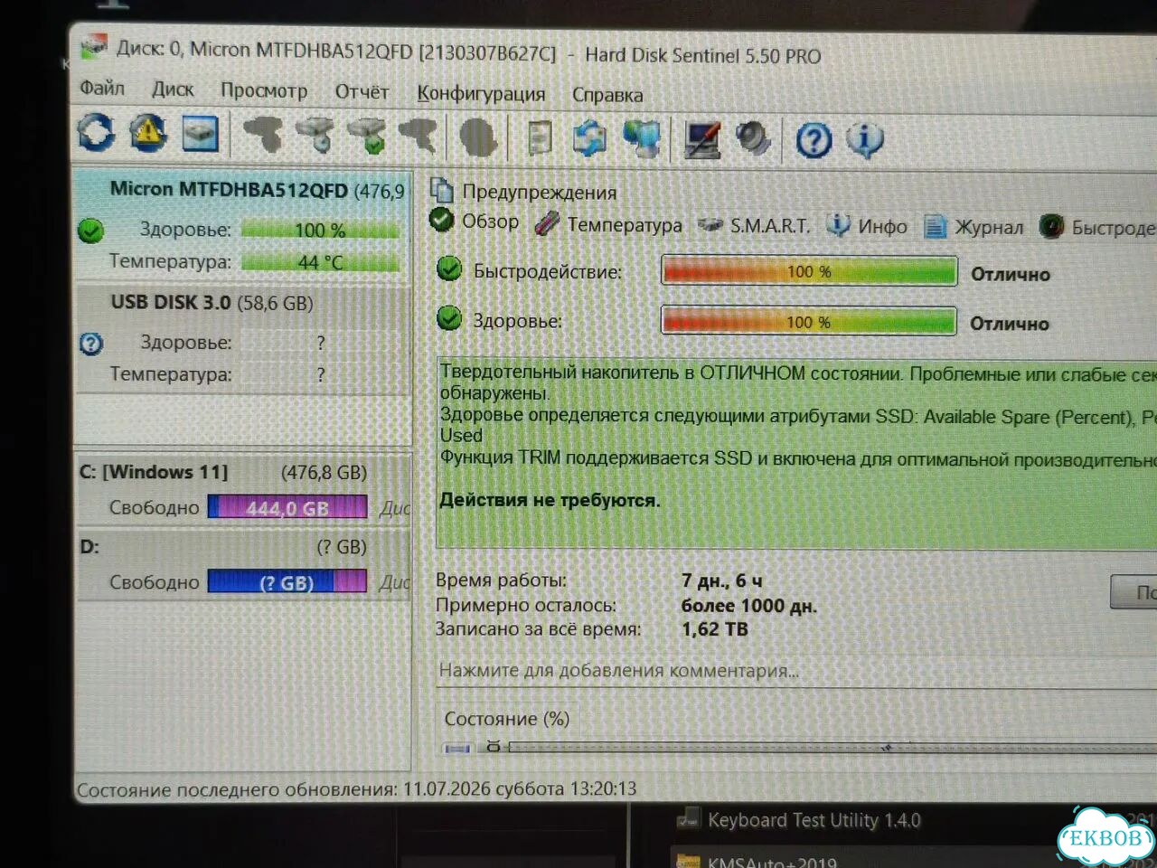The image size is (1157, 868).
Task: Switch to the Журнал tab
Action: (x=974, y=227)
